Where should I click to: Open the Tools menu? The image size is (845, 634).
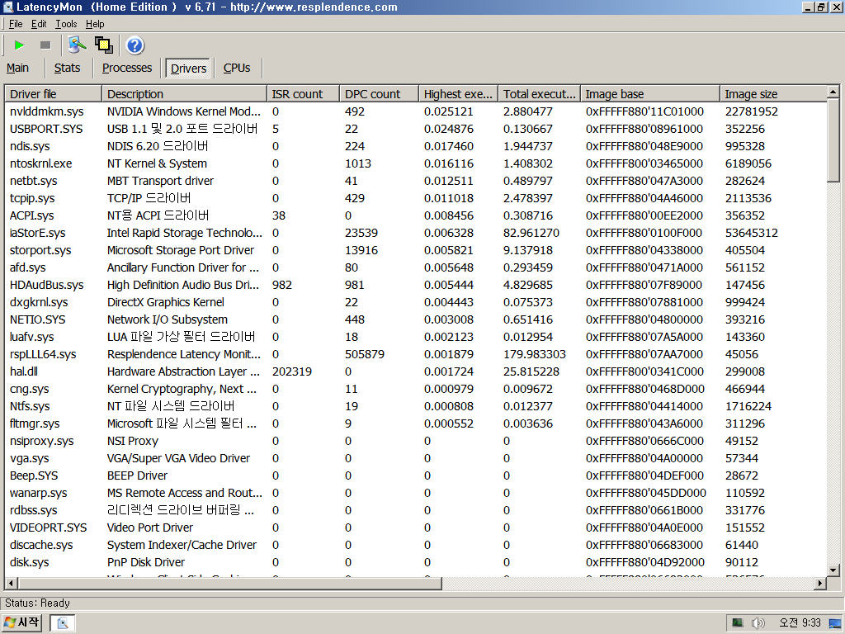[66, 24]
